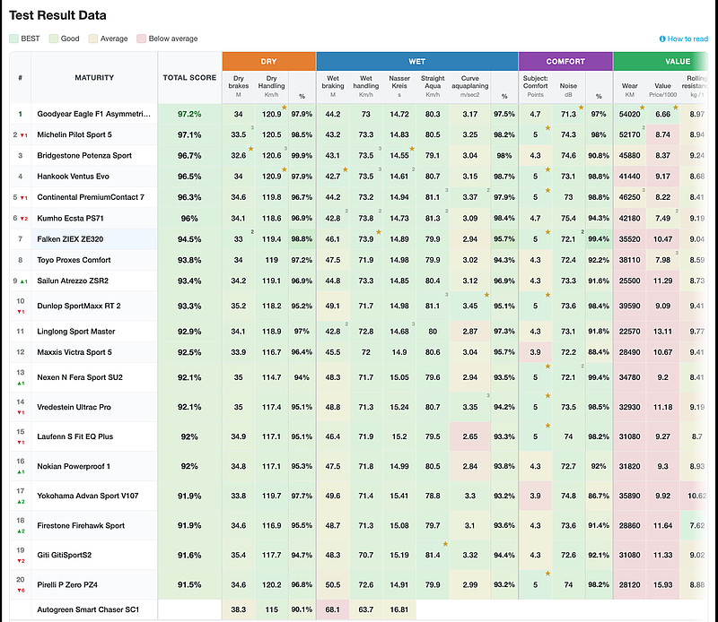718x622 pixels.
Task: Click the 2.65 curve aquaplaning Laufenn cell
Action: point(469,436)
